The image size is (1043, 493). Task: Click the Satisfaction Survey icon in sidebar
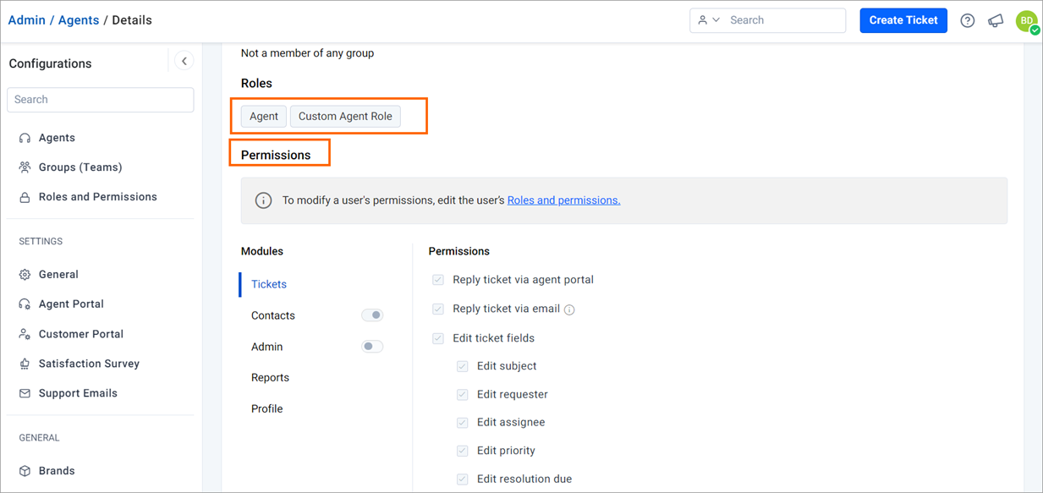25,364
